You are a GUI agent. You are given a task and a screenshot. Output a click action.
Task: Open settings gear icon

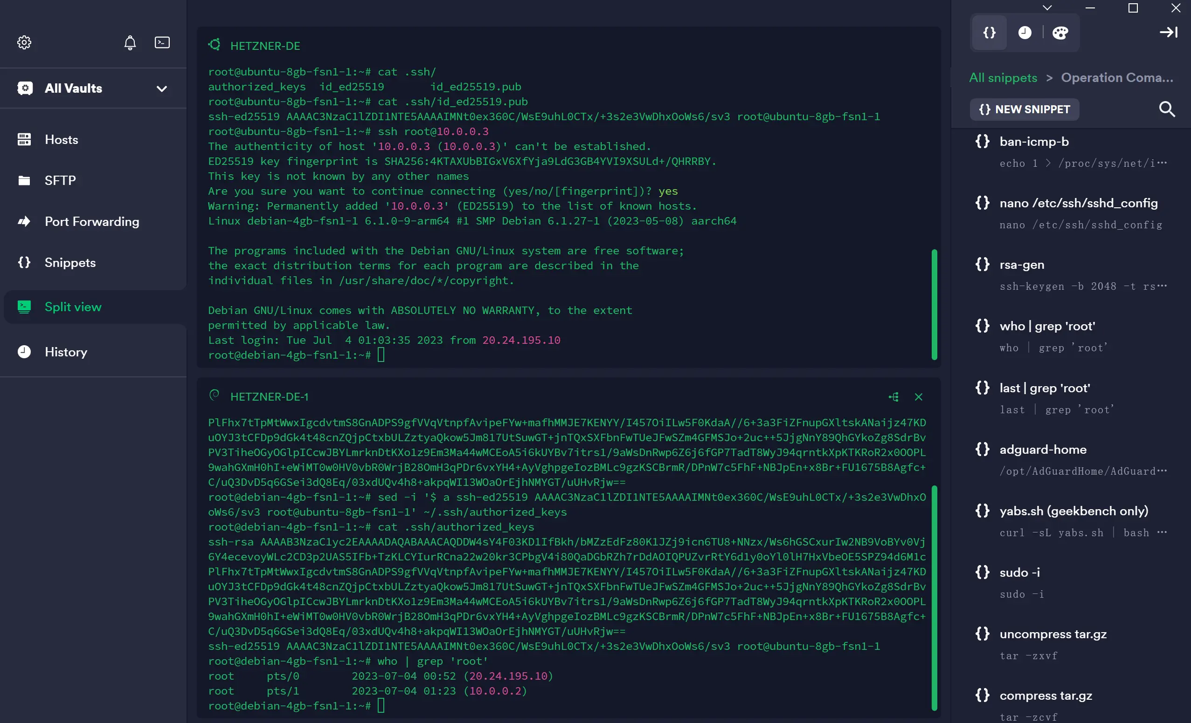24,42
